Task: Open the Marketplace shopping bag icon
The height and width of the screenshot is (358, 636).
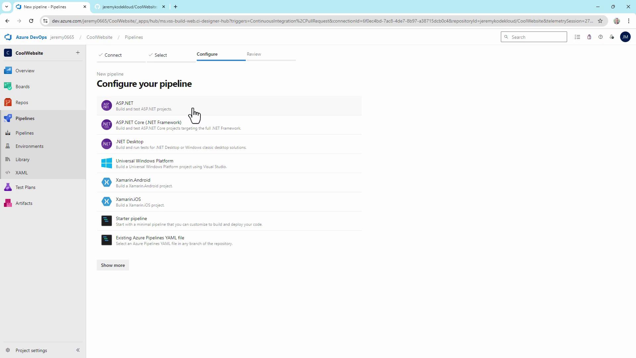Action: tap(589, 37)
